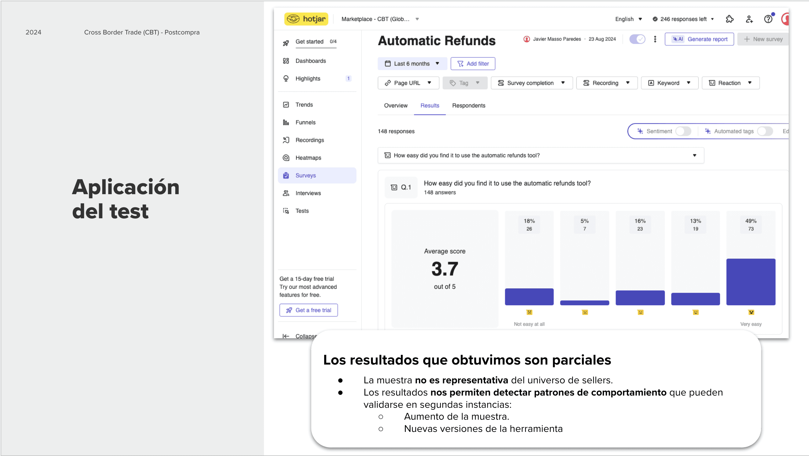Open the integrations puzzle icon
This screenshot has height=456, width=809.
click(730, 19)
